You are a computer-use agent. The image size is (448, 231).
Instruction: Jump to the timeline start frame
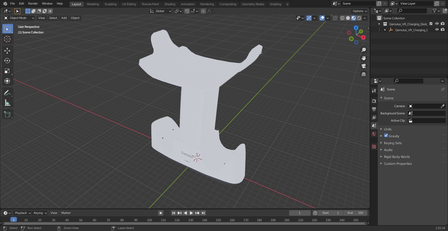(174, 213)
